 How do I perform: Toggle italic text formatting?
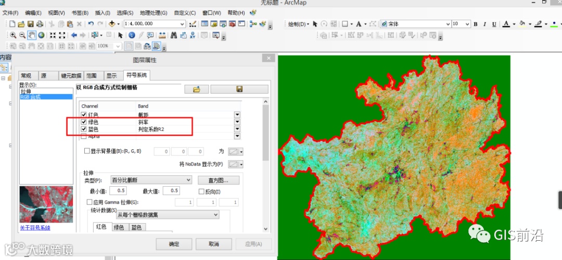point(484,24)
